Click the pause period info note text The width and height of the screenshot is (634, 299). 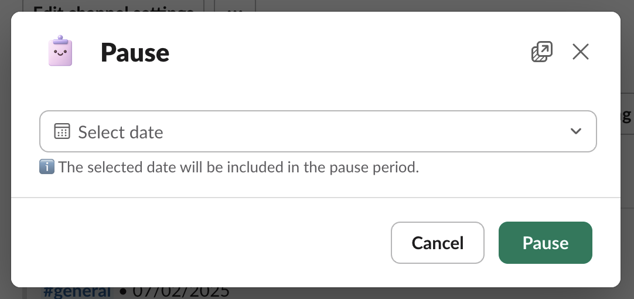238,167
